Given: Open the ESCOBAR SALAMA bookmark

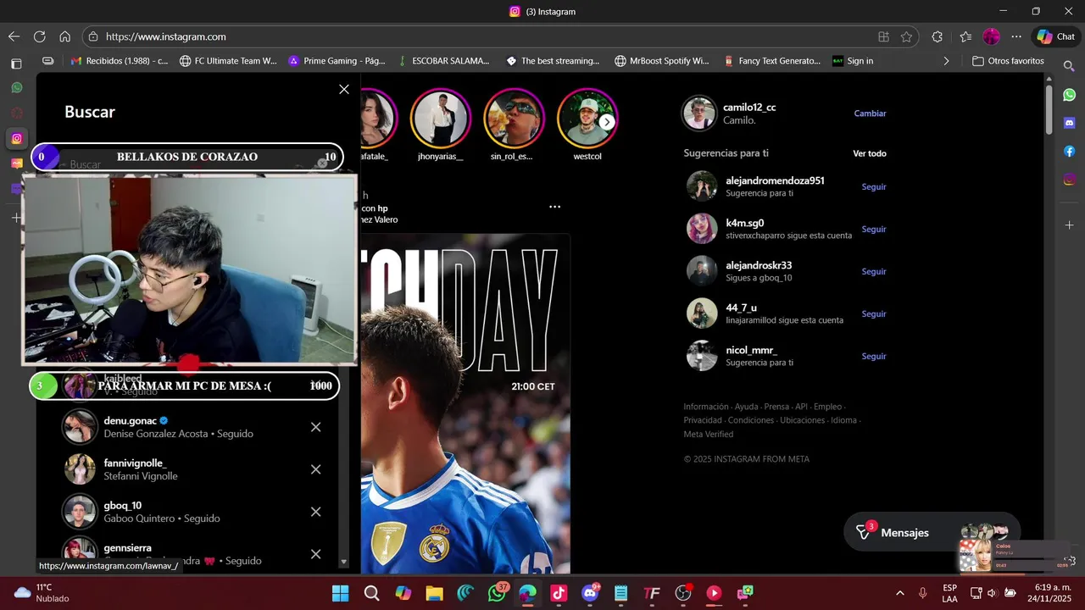Looking at the screenshot, I should [x=444, y=61].
